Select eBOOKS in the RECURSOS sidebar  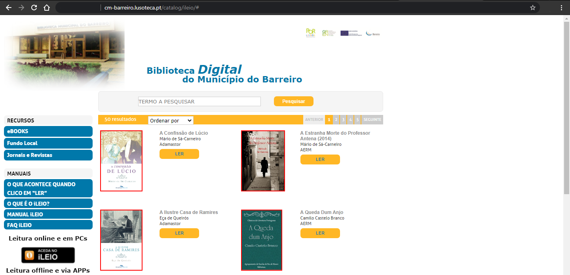tap(48, 131)
